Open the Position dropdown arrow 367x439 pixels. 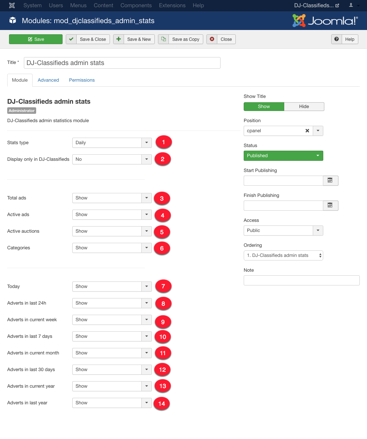(318, 131)
